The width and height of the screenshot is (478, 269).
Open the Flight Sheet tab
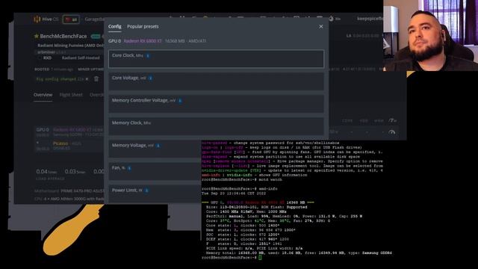pos(71,95)
